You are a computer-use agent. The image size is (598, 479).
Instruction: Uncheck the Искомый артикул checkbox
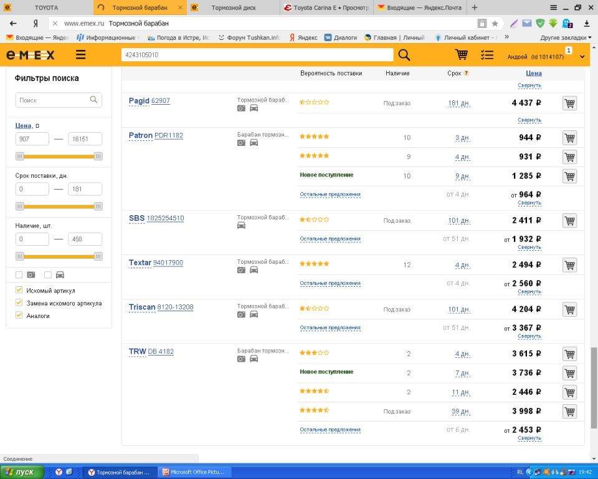point(19,290)
